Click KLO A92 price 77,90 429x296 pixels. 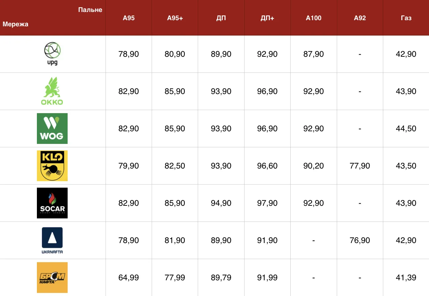(x=360, y=166)
